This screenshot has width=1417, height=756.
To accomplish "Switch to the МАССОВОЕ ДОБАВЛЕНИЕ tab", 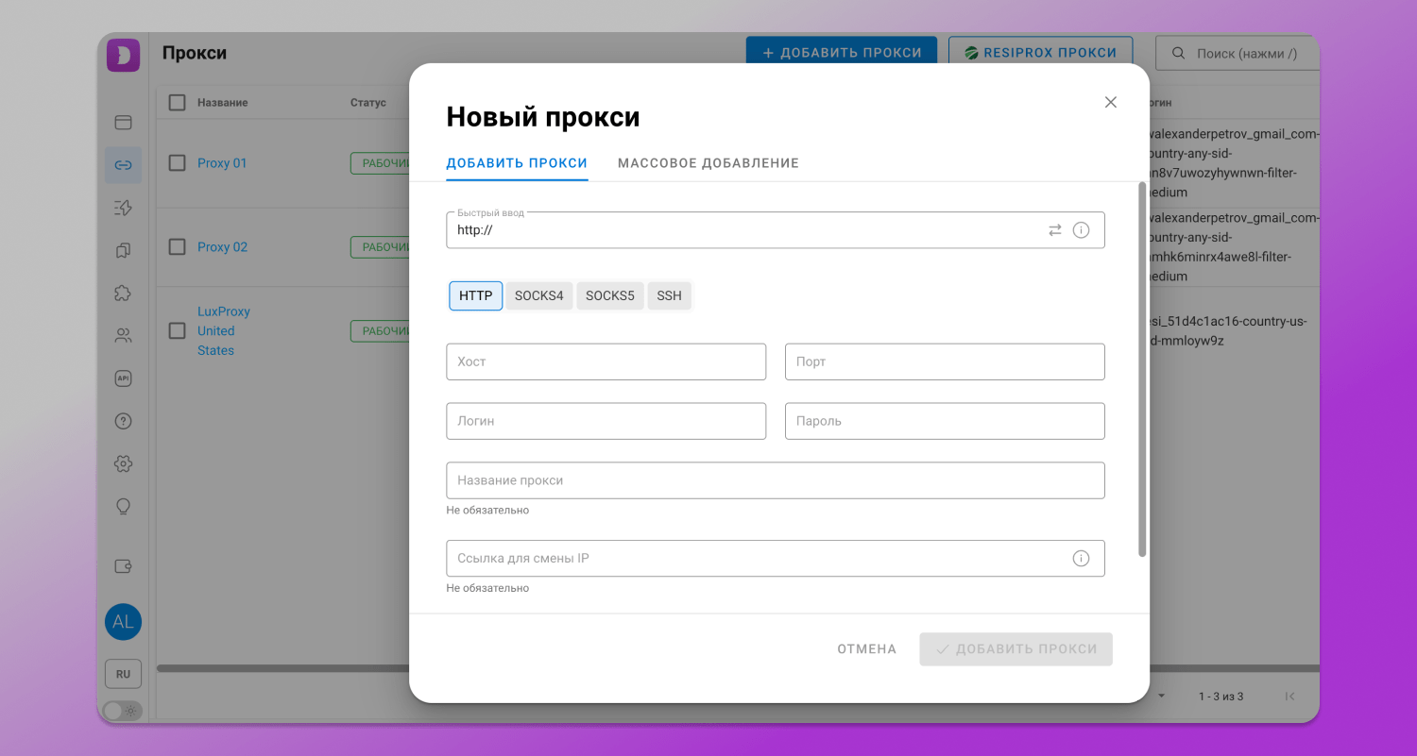I will (x=708, y=162).
